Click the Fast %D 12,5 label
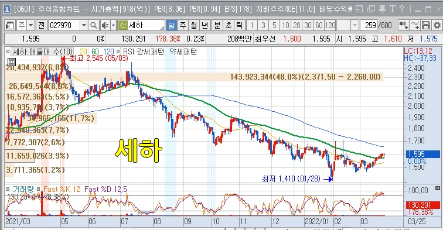The width and height of the screenshot is (443, 230). [105, 189]
